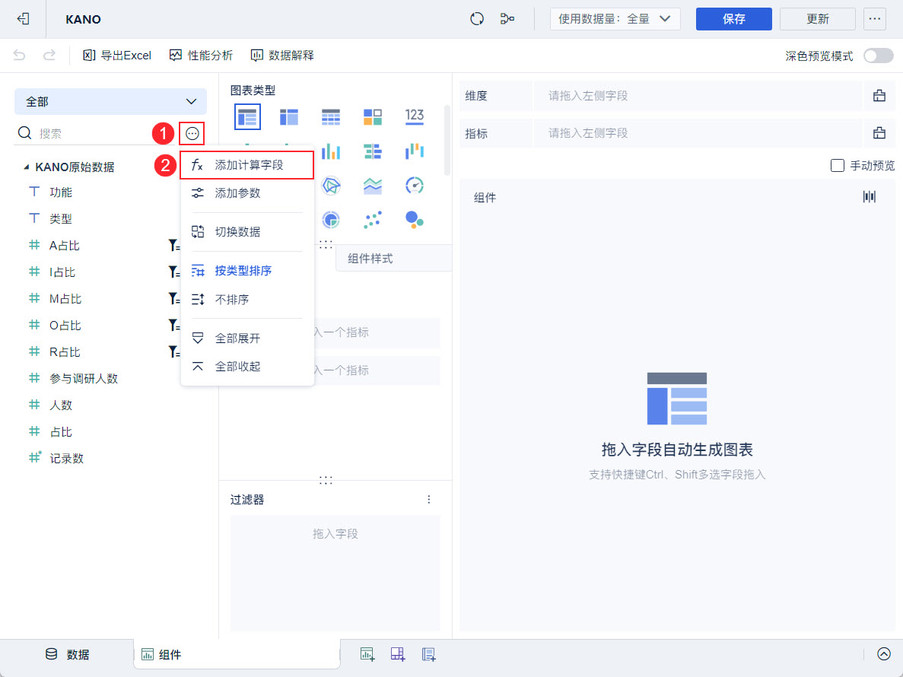Viewport: 903px width, 677px height.
Task: Click the refresh circle icon in header
Action: pyautogui.click(x=477, y=19)
